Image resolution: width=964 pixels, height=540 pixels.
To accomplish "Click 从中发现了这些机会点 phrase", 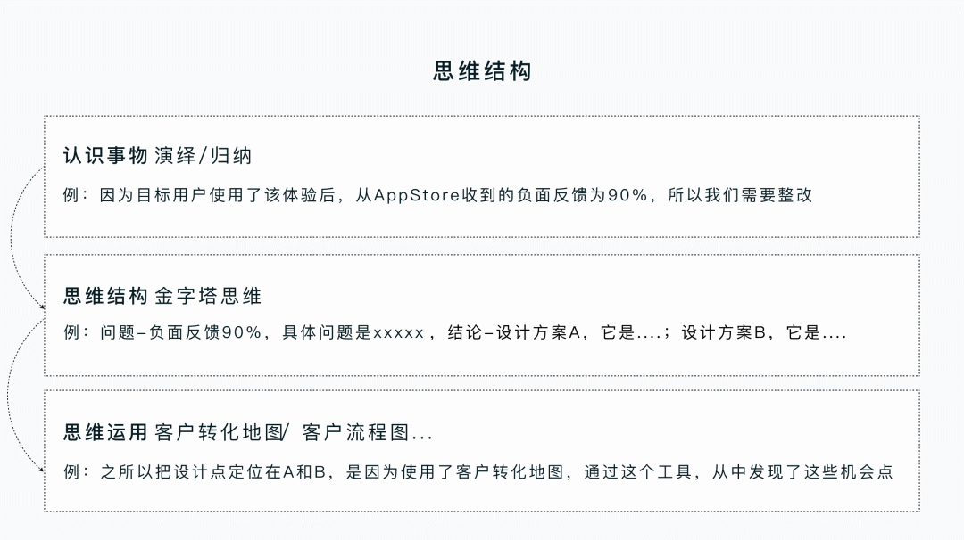I will coord(803,472).
